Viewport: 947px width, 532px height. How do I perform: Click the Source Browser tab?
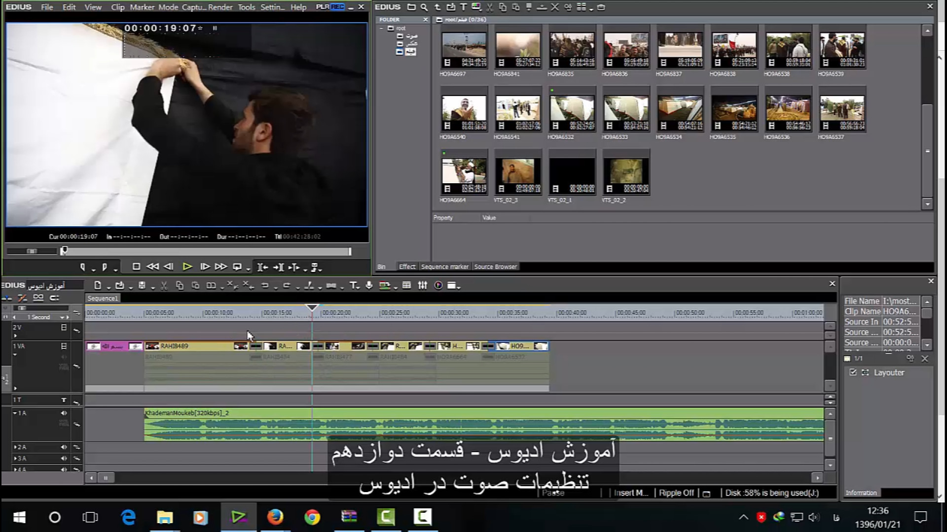[495, 266]
